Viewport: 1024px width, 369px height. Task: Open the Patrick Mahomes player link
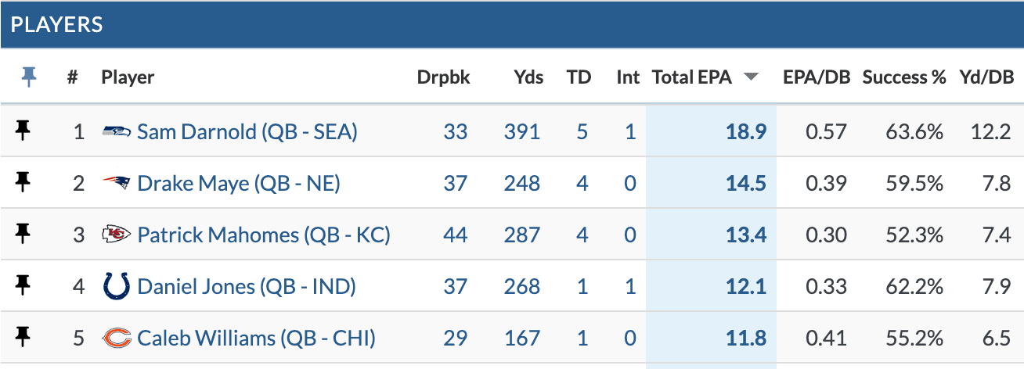click(x=263, y=235)
